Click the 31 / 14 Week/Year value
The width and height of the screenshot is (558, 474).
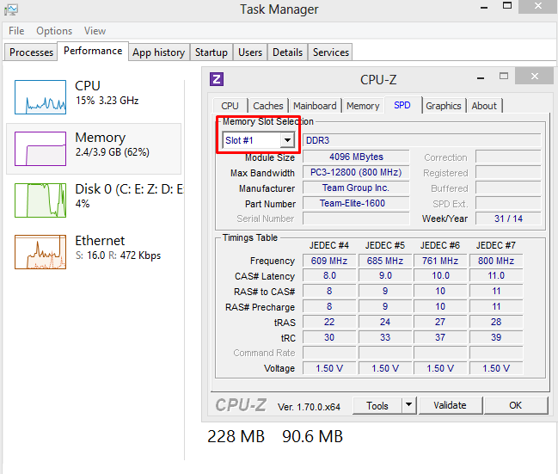[x=508, y=219]
